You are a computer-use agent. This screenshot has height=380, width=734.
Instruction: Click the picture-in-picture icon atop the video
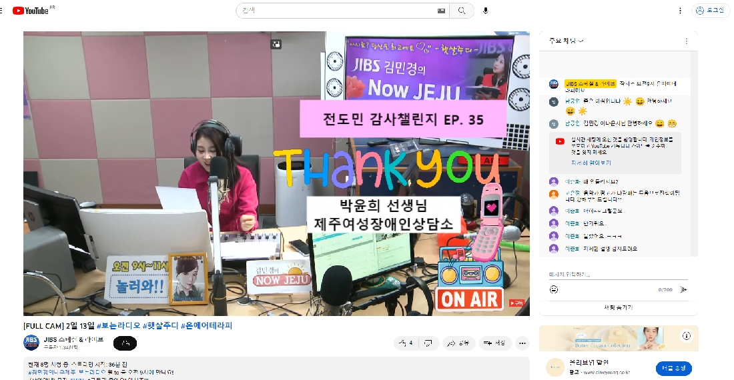point(276,44)
